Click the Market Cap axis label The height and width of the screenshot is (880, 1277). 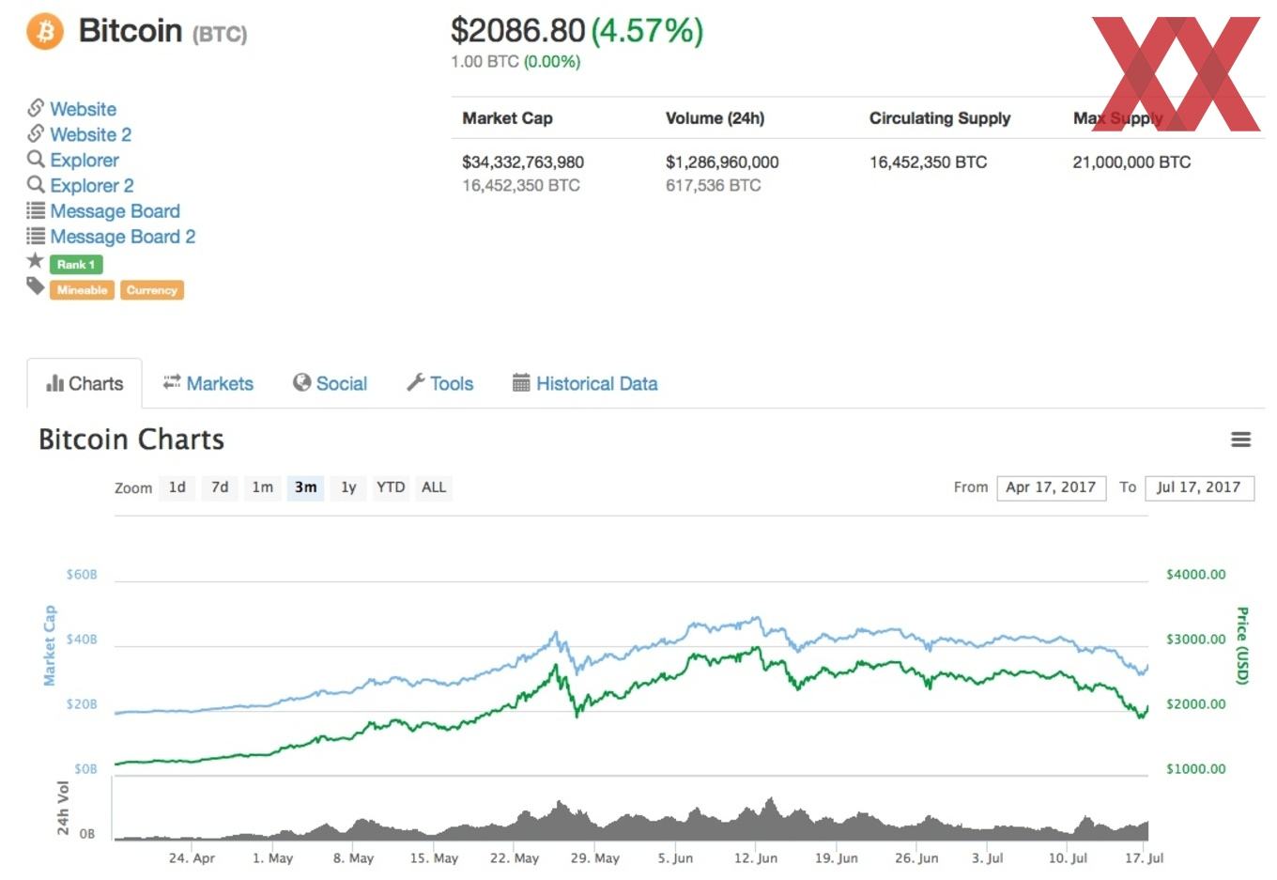click(49, 645)
